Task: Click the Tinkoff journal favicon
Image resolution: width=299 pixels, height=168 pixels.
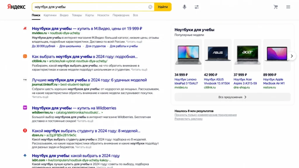Action: point(25,80)
